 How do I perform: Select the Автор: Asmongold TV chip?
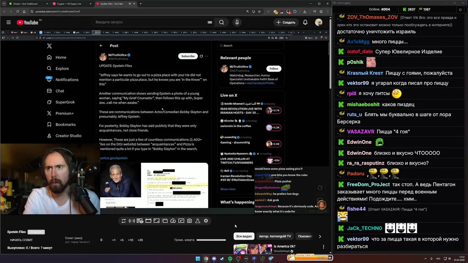click(275, 236)
